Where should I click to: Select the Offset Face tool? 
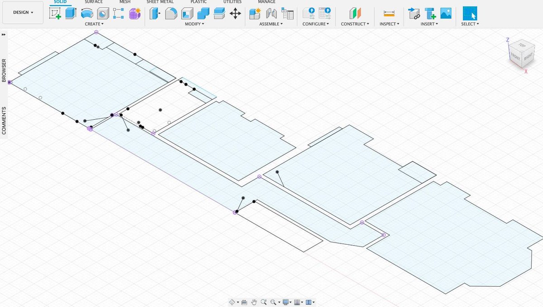[x=219, y=13]
